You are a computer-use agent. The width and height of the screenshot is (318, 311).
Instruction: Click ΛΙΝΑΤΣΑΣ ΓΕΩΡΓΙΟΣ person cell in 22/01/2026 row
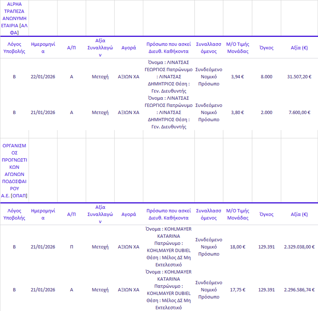click(x=169, y=77)
